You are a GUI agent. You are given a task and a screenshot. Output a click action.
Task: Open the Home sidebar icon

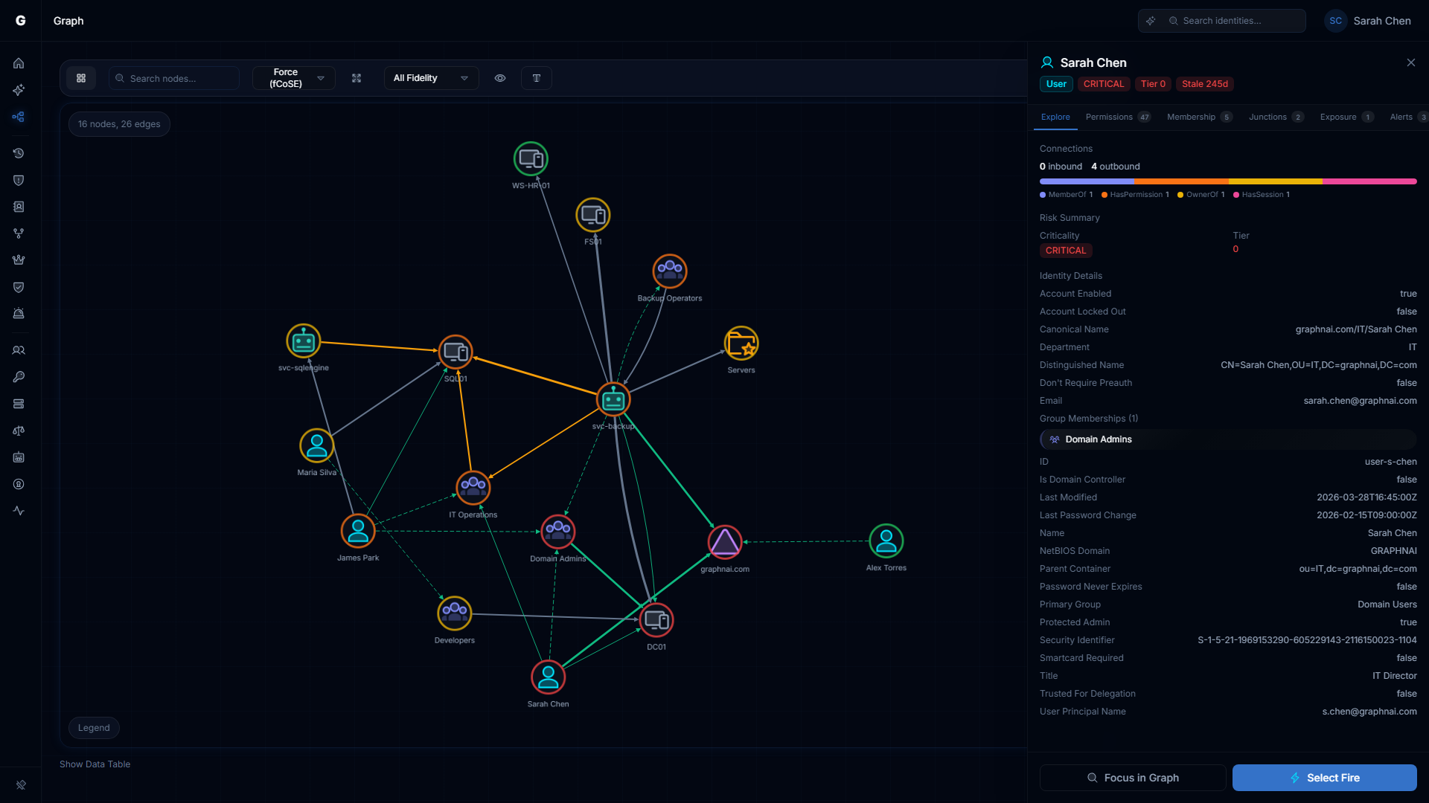pyautogui.click(x=19, y=63)
